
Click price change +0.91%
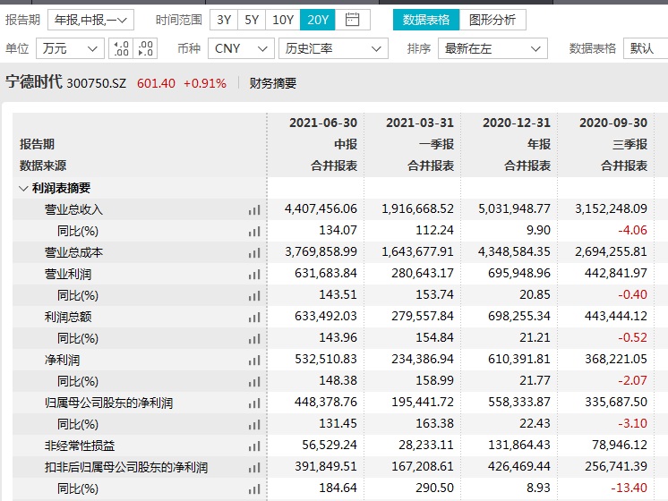(205, 83)
